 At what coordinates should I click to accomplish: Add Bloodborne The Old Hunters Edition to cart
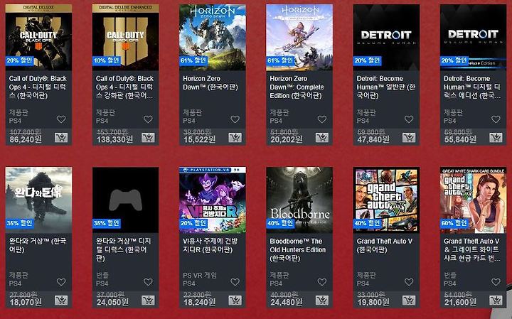pyautogui.click(x=322, y=301)
